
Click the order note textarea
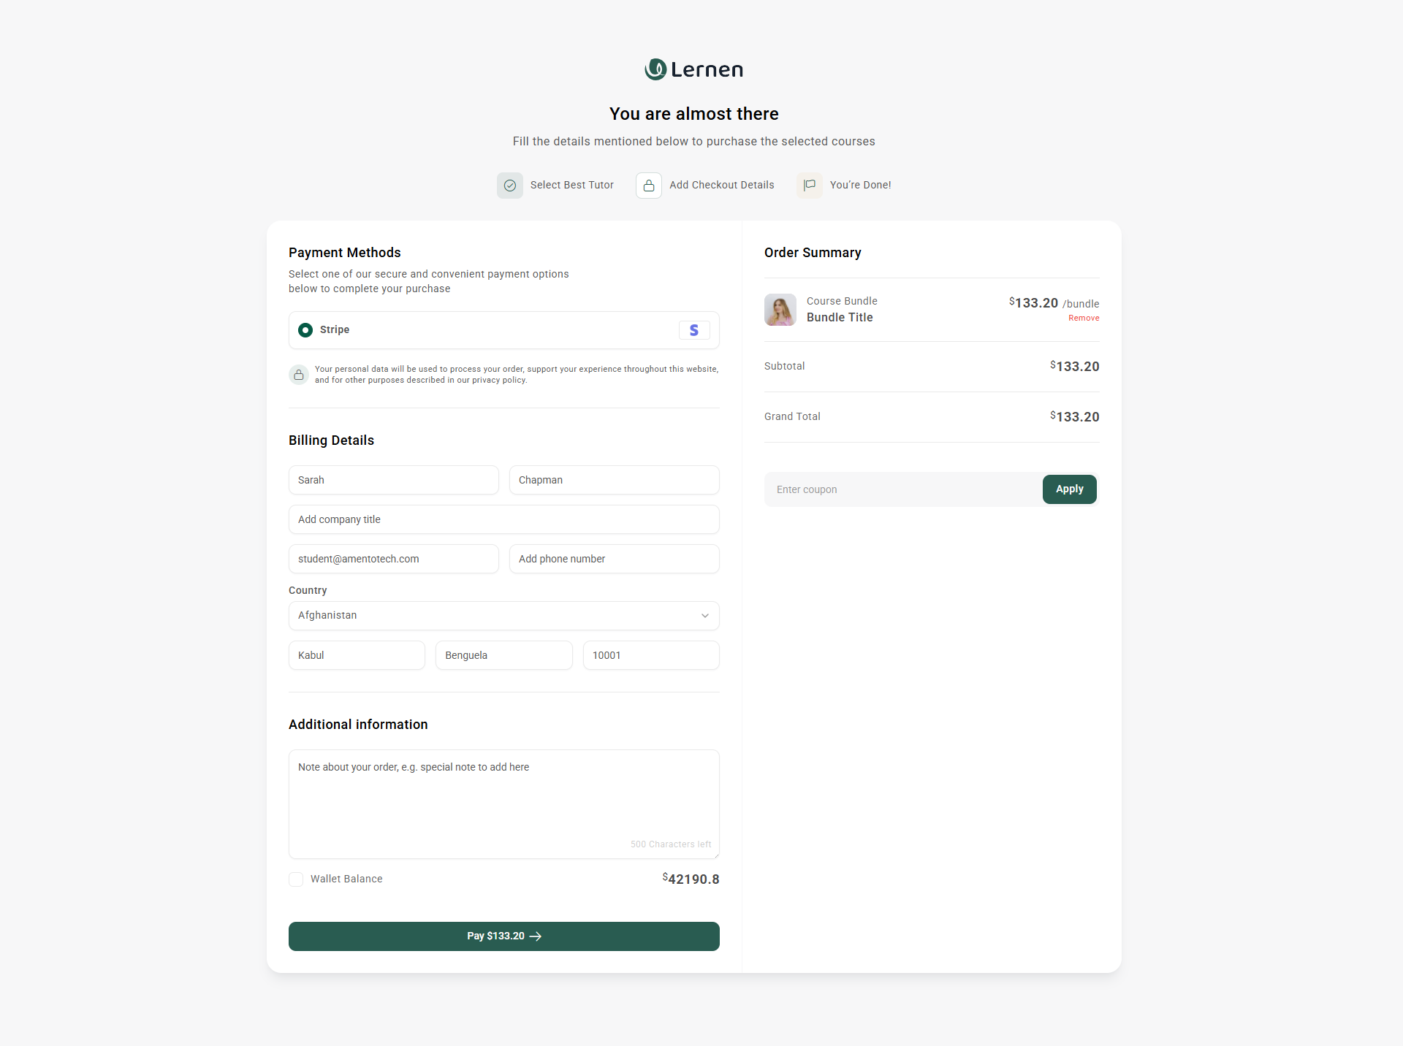click(x=504, y=803)
